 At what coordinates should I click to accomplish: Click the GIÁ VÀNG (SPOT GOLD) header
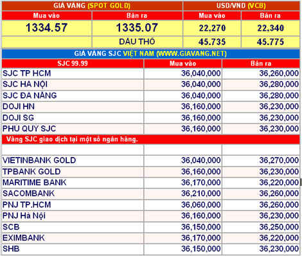(x=92, y=6)
